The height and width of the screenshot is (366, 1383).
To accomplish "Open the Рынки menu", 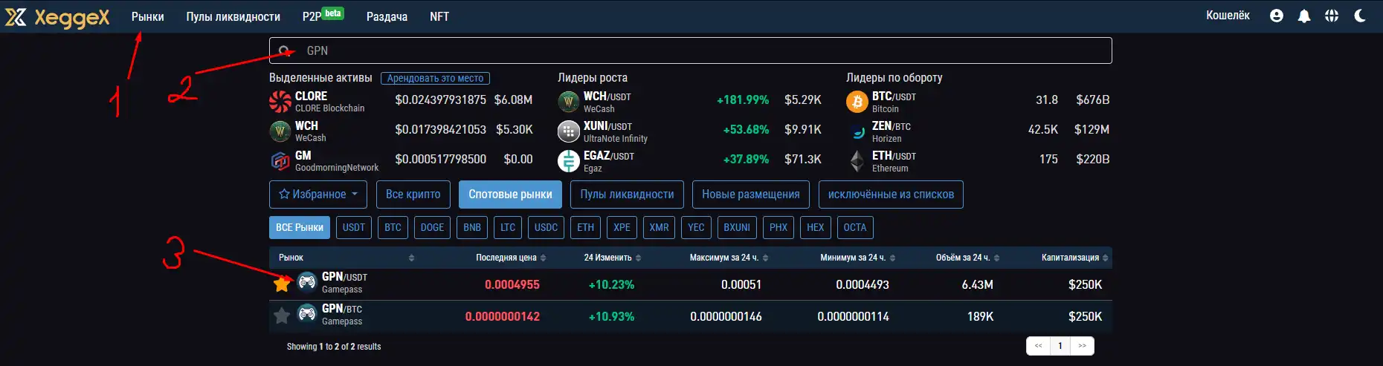I will click(x=148, y=16).
